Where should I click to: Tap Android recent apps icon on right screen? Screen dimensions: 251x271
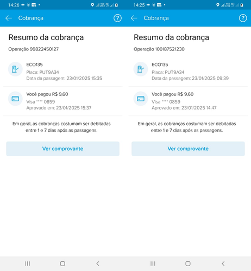(153, 263)
